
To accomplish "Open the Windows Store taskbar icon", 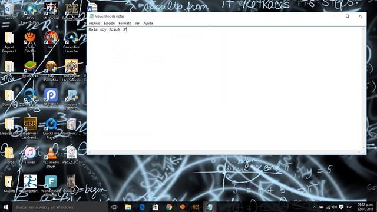I will pyautogui.click(x=156, y=207).
